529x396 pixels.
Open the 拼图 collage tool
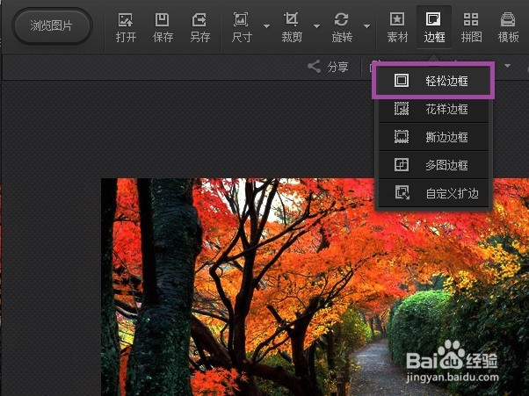(x=471, y=27)
